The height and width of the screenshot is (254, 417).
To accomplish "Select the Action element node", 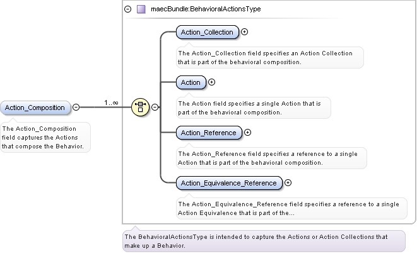I will click(x=191, y=82).
